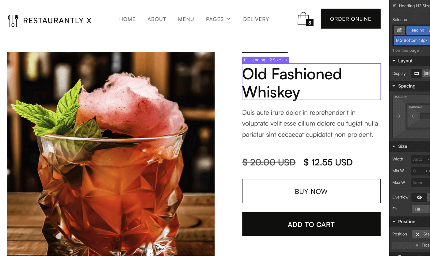Select the Heading H2 class chip
430x256 pixels.
pos(418,30)
